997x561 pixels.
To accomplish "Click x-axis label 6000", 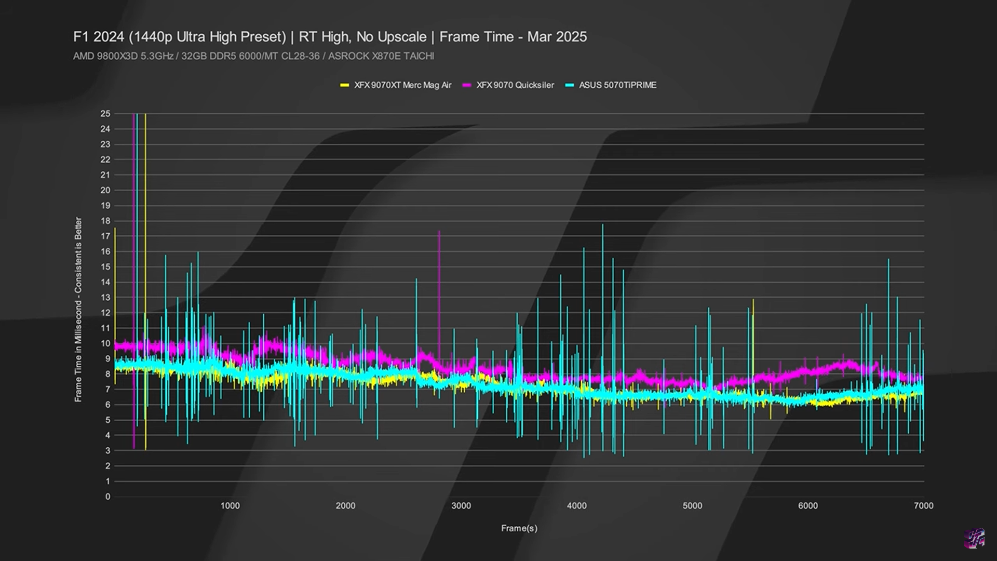I will (808, 506).
